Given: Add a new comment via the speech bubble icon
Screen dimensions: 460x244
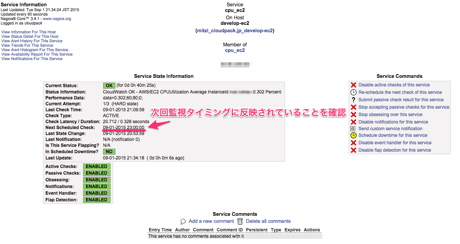Looking at the screenshot, I should pos(183,221).
